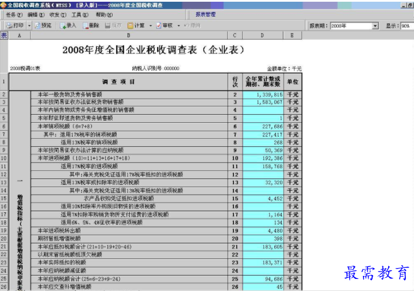Click the 表 corner cell of the grid

pos(4,36)
